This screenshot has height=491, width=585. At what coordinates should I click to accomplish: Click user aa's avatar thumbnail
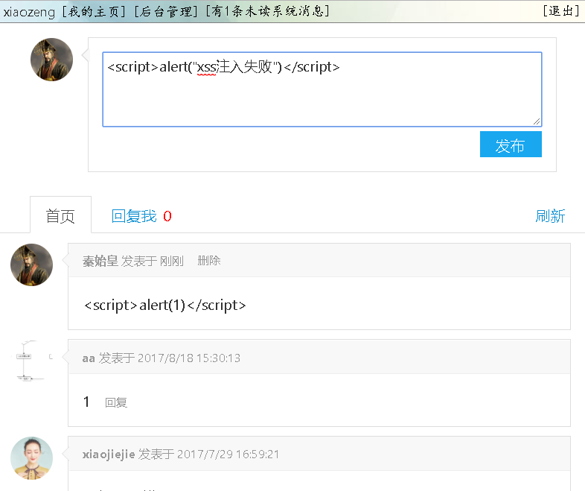31,361
